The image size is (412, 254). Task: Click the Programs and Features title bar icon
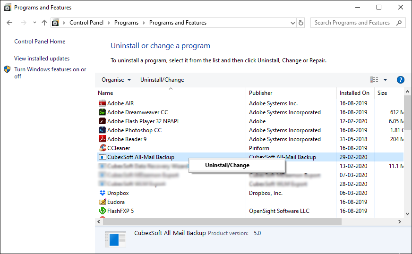pyautogui.click(x=8, y=8)
